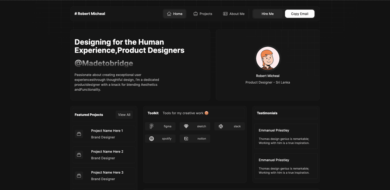
Task: Click the Project Name Here 3 icon
Action: [79, 176]
